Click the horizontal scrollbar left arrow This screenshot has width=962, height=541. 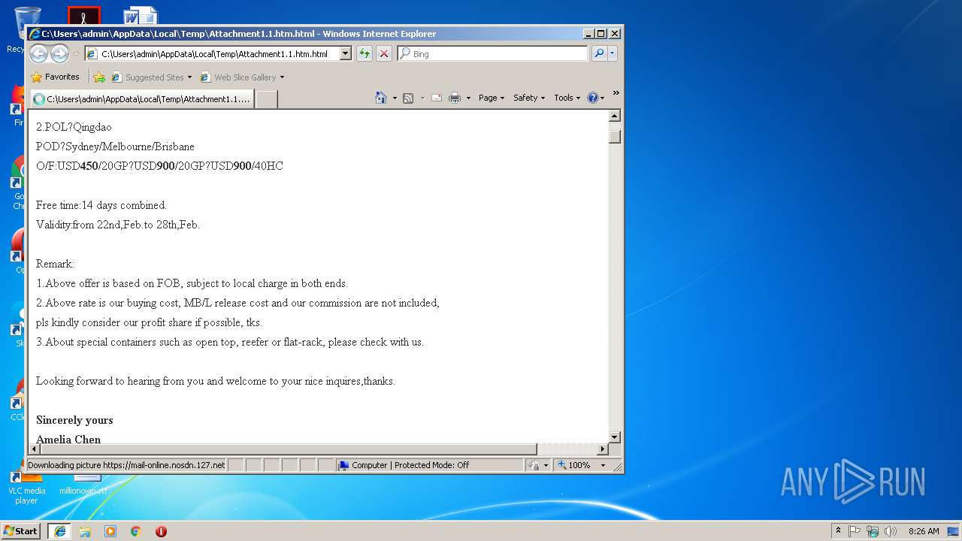pyautogui.click(x=34, y=449)
